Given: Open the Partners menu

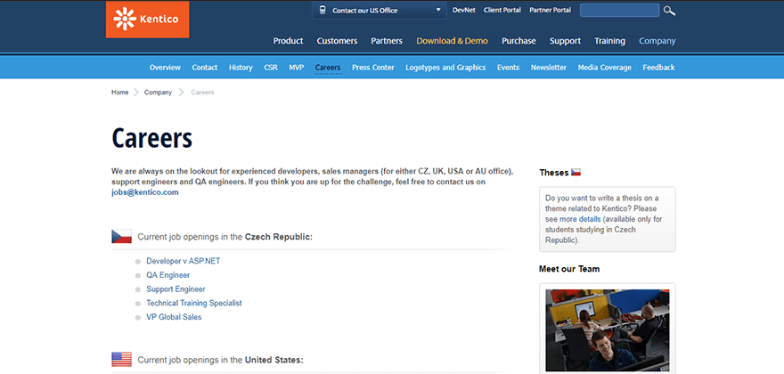Looking at the screenshot, I should click(x=387, y=41).
